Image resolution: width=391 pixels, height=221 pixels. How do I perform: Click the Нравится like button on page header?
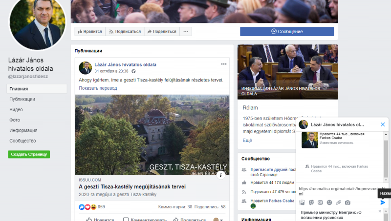coord(90,32)
